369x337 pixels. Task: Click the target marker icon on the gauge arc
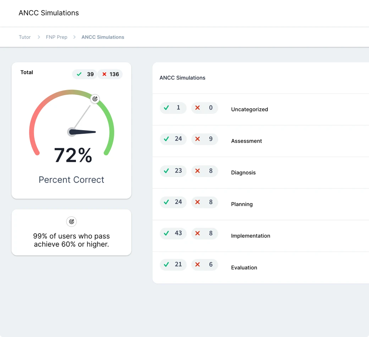tap(95, 99)
